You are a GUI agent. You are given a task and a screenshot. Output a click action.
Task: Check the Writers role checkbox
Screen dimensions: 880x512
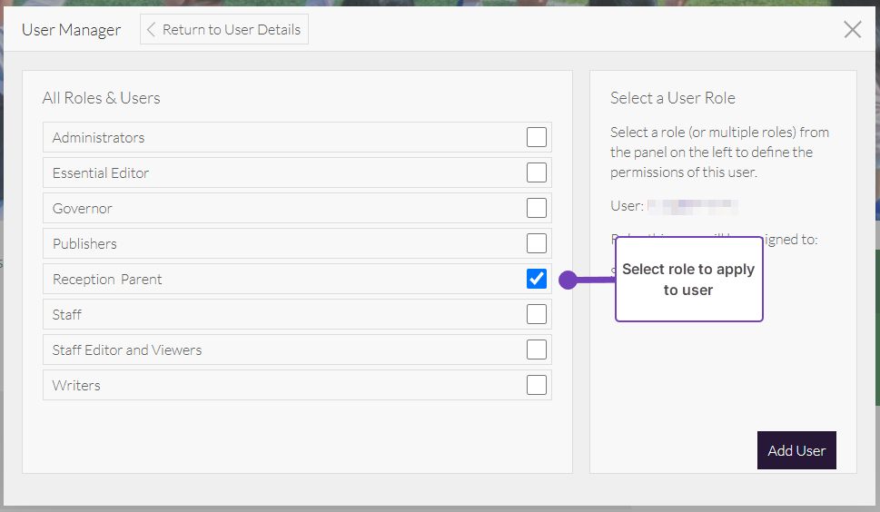tap(537, 385)
